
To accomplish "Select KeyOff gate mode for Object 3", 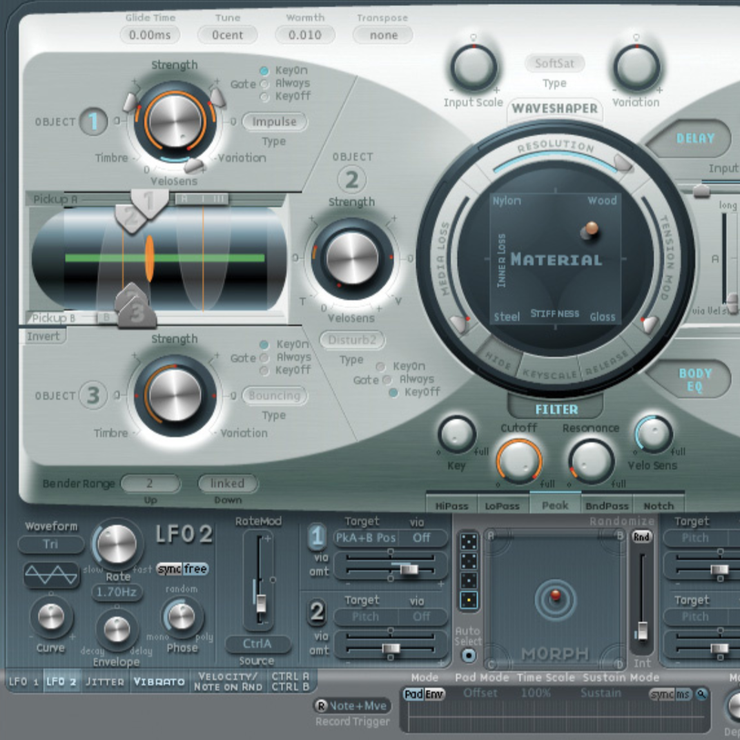I will point(264,371).
